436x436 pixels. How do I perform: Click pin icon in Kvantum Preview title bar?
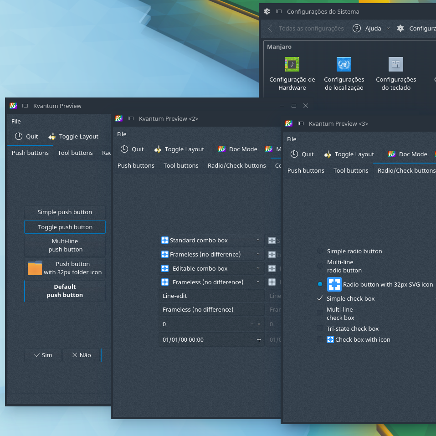25,106
